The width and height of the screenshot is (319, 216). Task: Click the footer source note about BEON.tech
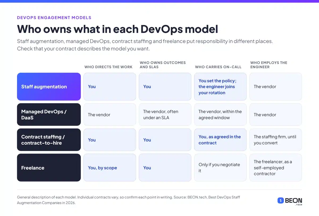[128, 200]
